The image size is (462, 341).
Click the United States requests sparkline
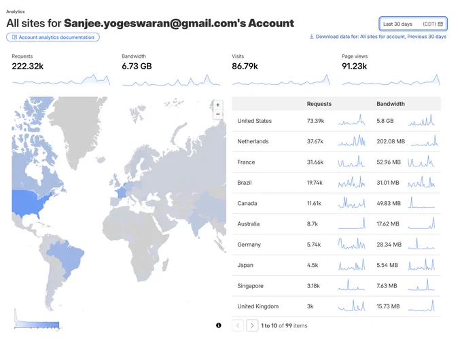point(351,120)
